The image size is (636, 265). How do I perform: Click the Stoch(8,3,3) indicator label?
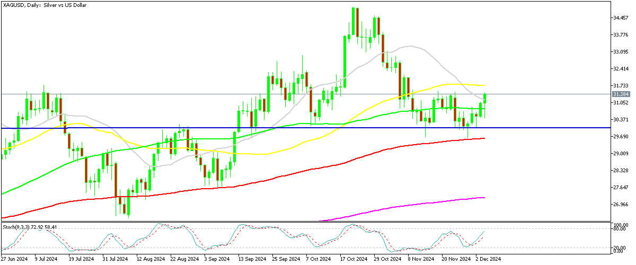(x=38, y=227)
